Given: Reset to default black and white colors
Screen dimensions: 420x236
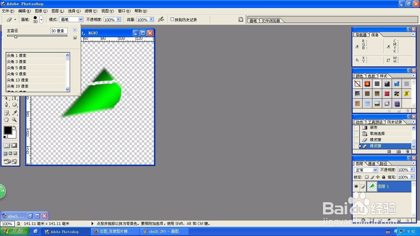Looking at the screenshot, I should [5, 137].
